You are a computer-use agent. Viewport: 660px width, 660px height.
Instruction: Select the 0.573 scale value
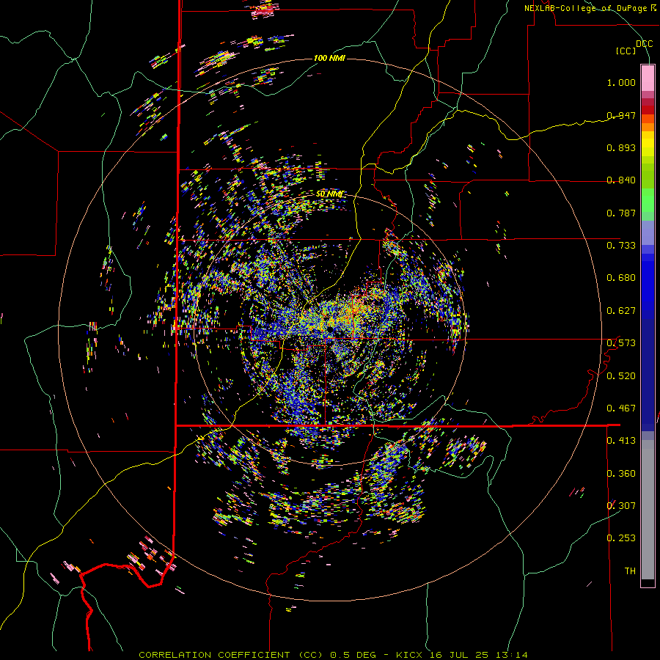coord(621,343)
